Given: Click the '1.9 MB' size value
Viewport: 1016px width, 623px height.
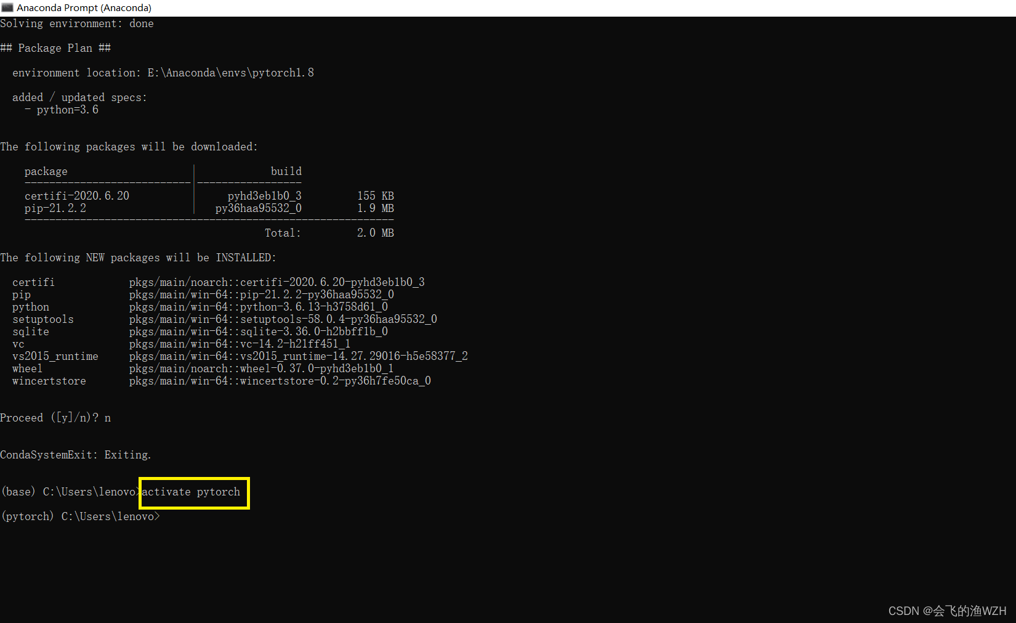Looking at the screenshot, I should point(376,208).
